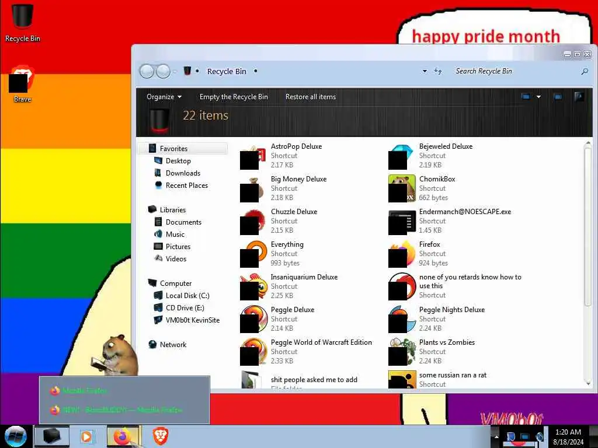Select the Firefox shortcut icon
The height and width of the screenshot is (448, 598).
coord(402,254)
